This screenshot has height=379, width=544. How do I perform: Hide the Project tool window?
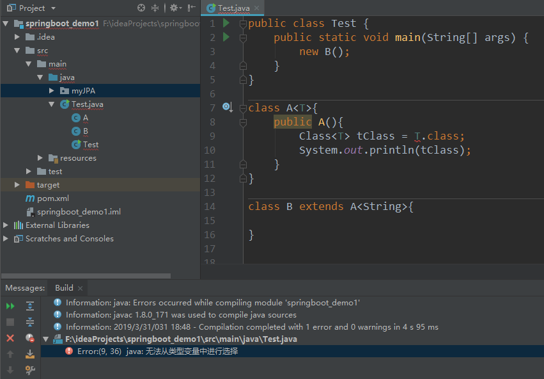click(191, 8)
